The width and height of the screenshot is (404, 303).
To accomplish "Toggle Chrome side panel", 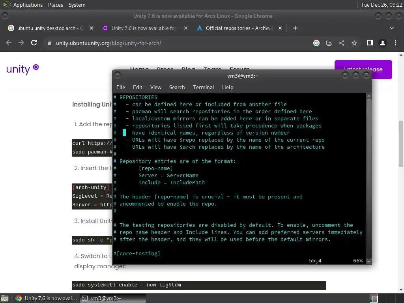I will (x=370, y=43).
